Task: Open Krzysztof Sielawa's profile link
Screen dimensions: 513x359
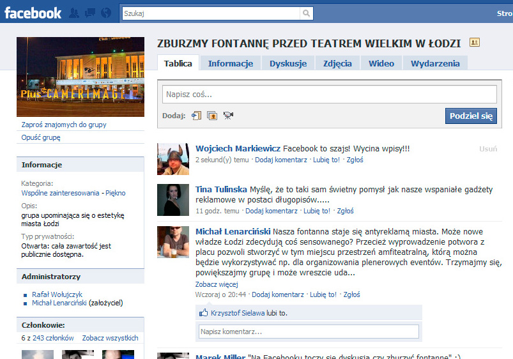Action: click(x=238, y=313)
